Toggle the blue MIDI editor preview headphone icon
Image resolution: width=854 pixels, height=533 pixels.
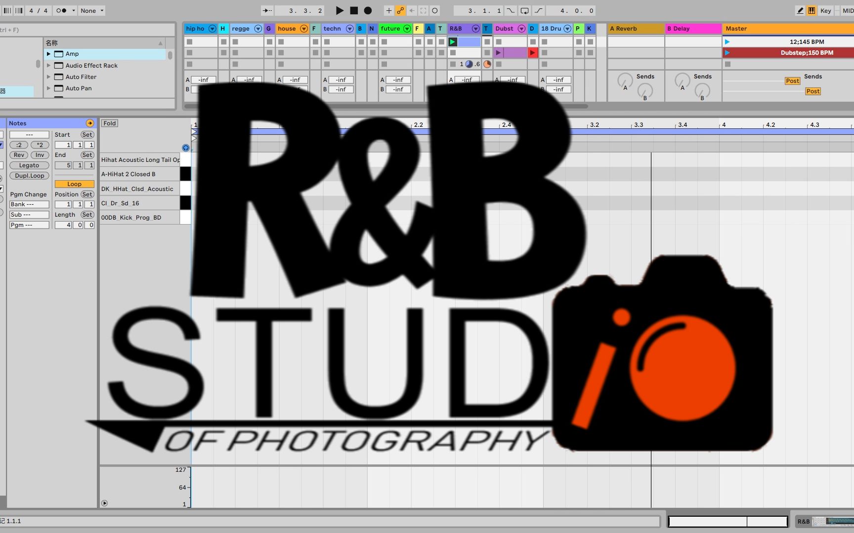186,148
